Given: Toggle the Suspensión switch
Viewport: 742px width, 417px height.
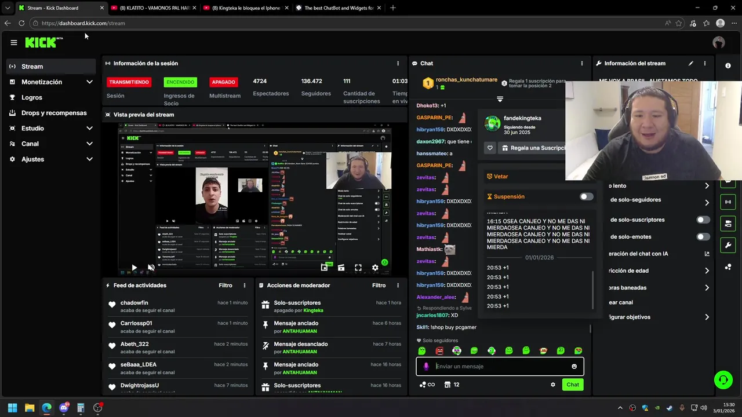Looking at the screenshot, I should pyautogui.click(x=587, y=196).
